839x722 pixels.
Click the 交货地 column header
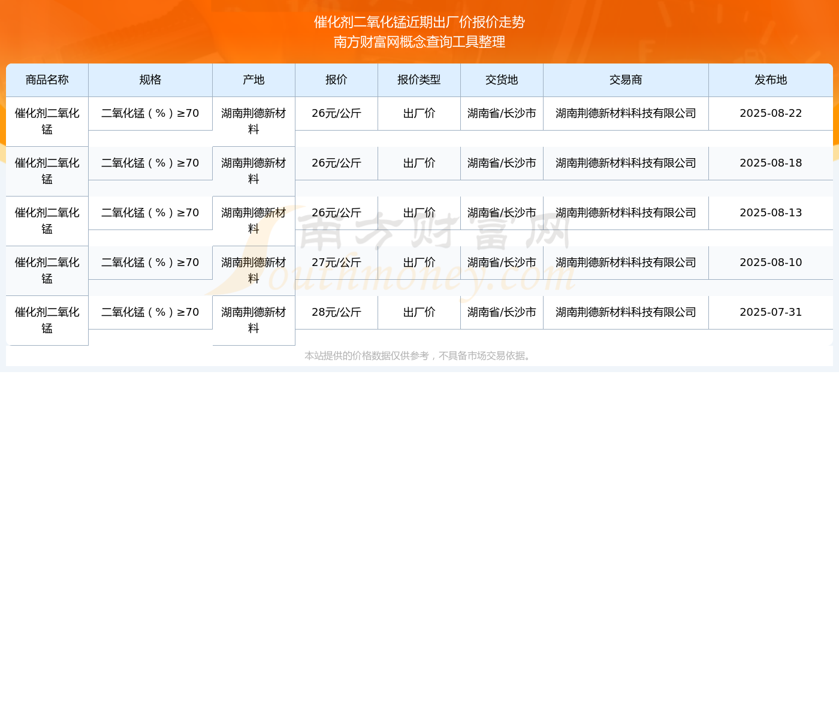502,80
